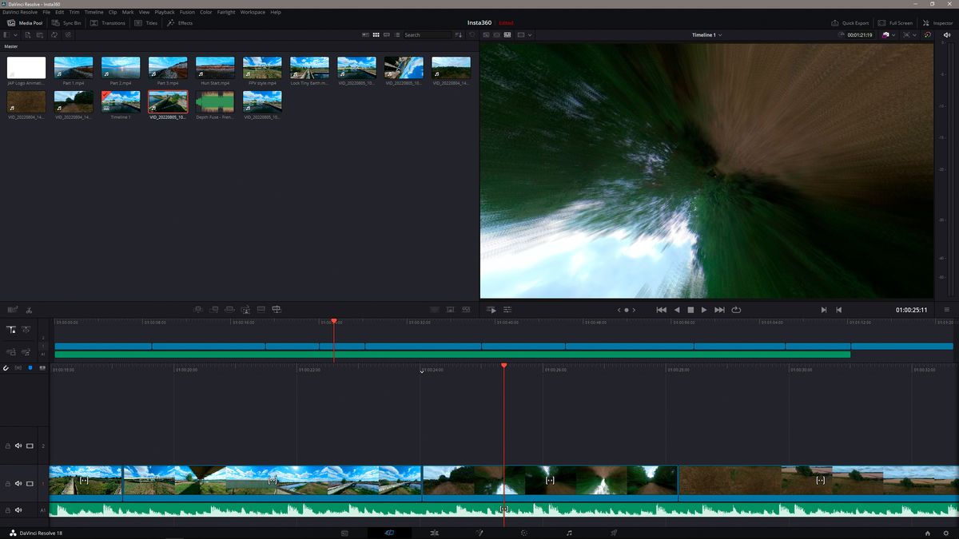The width and height of the screenshot is (959, 539).
Task: Open the Fairlight audio page
Action: 569,532
